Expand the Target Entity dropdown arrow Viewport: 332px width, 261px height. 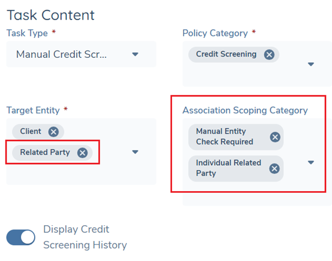coord(135,152)
